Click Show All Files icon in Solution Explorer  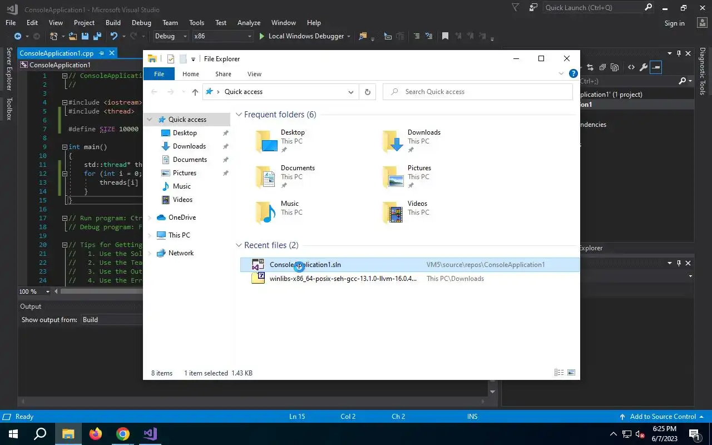coord(615,67)
